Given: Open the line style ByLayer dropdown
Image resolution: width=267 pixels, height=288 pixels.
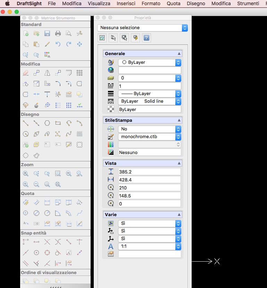Looking at the screenshot, I should tap(150, 94).
